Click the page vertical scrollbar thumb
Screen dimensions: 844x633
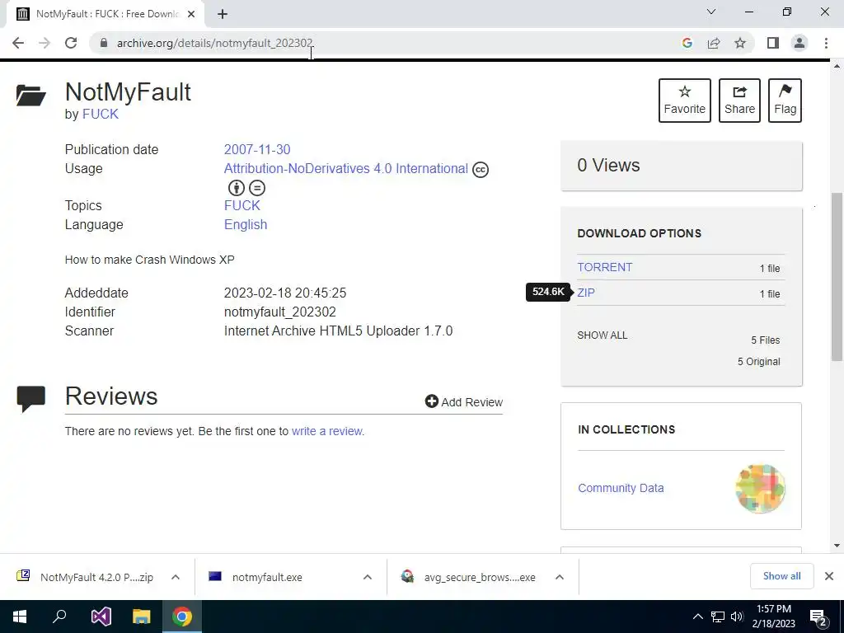point(837,277)
